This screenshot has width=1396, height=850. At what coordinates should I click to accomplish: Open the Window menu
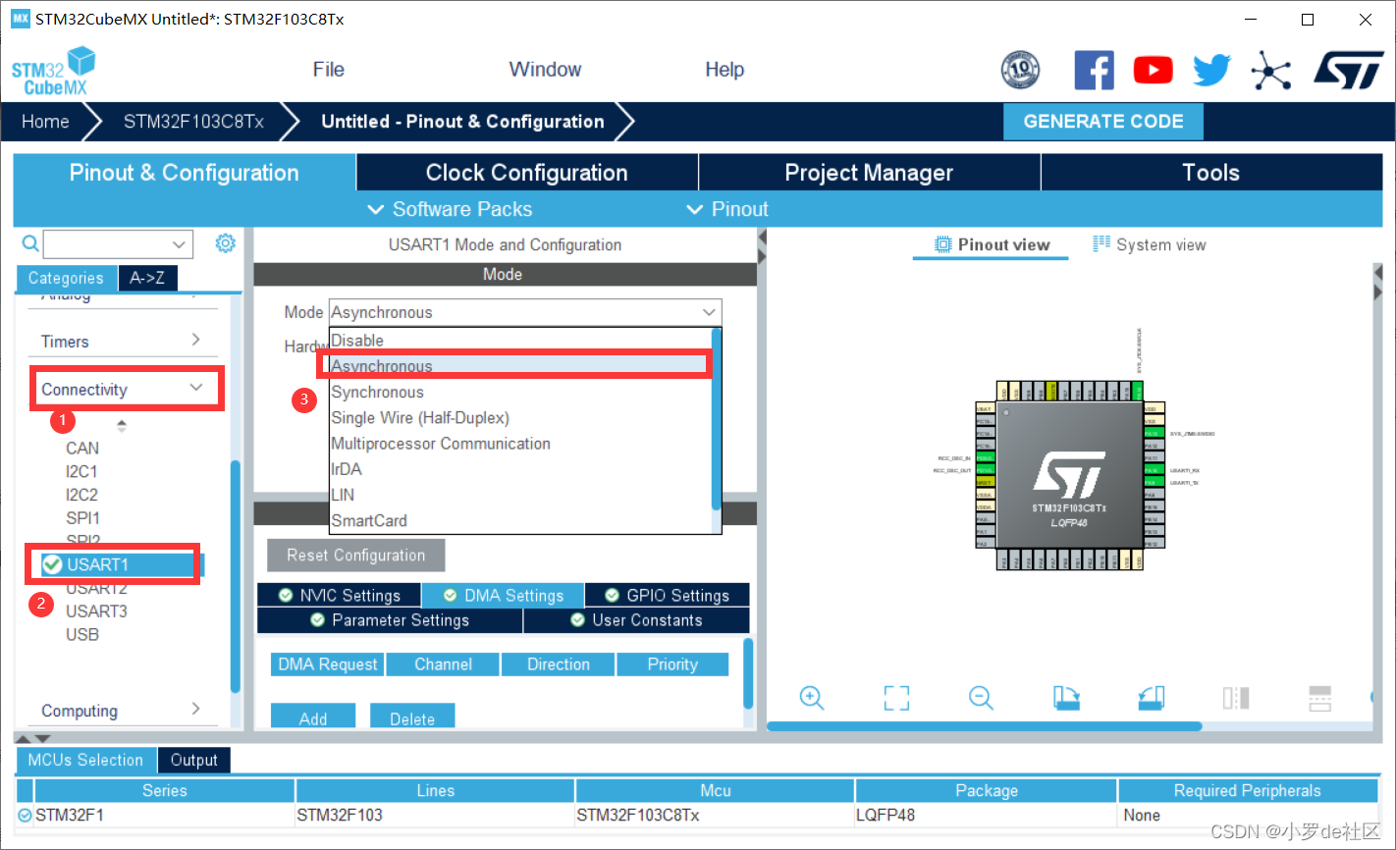pyautogui.click(x=545, y=70)
